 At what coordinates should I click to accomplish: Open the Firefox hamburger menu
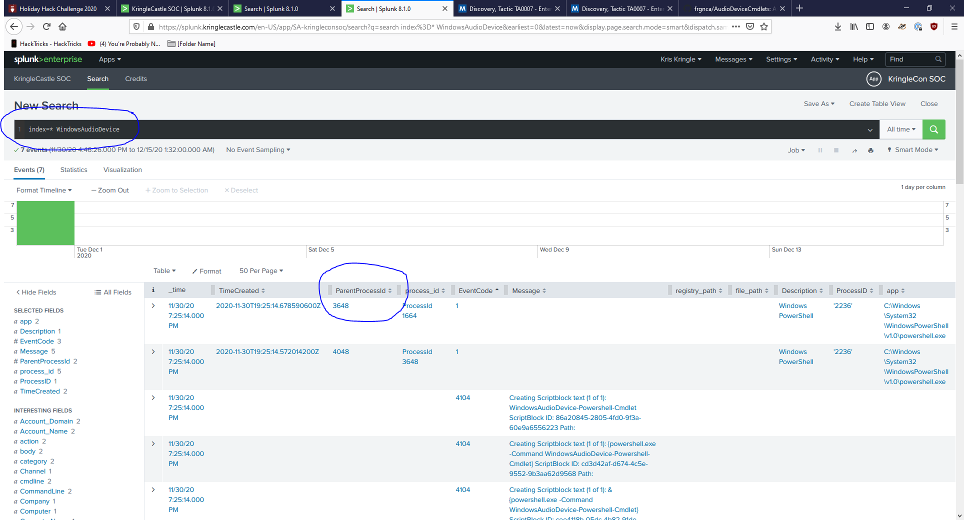tap(954, 27)
